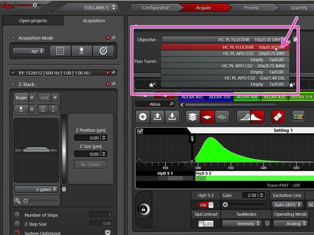Switch to the Quantify tab
This screenshot has height=235, width=314.
(x=299, y=8)
